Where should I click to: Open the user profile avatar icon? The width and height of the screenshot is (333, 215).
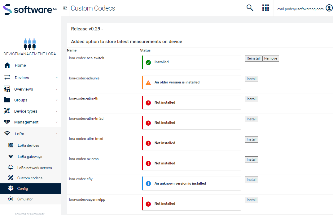tap(329, 8)
